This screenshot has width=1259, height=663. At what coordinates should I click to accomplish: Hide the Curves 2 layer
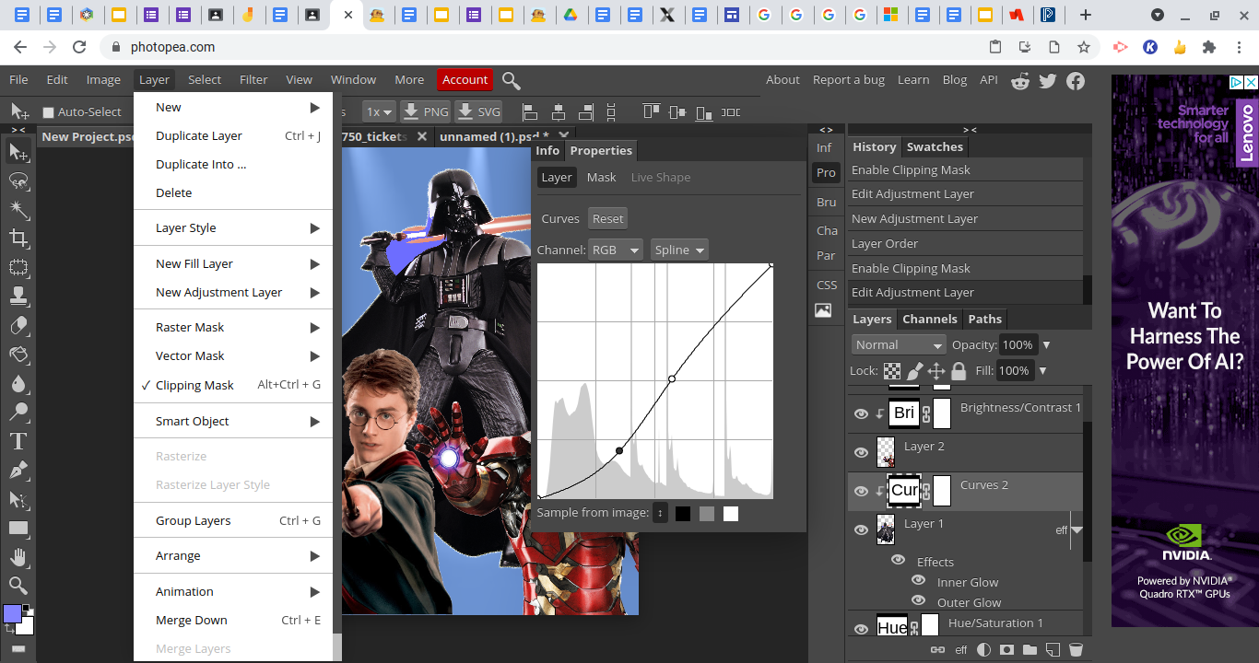(861, 491)
